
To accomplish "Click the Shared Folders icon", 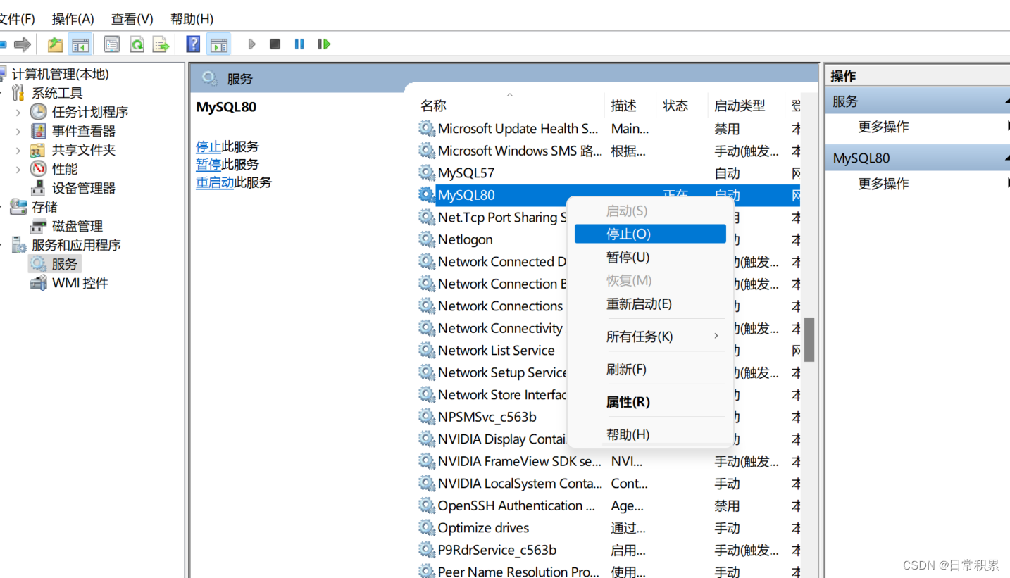I will (x=38, y=150).
